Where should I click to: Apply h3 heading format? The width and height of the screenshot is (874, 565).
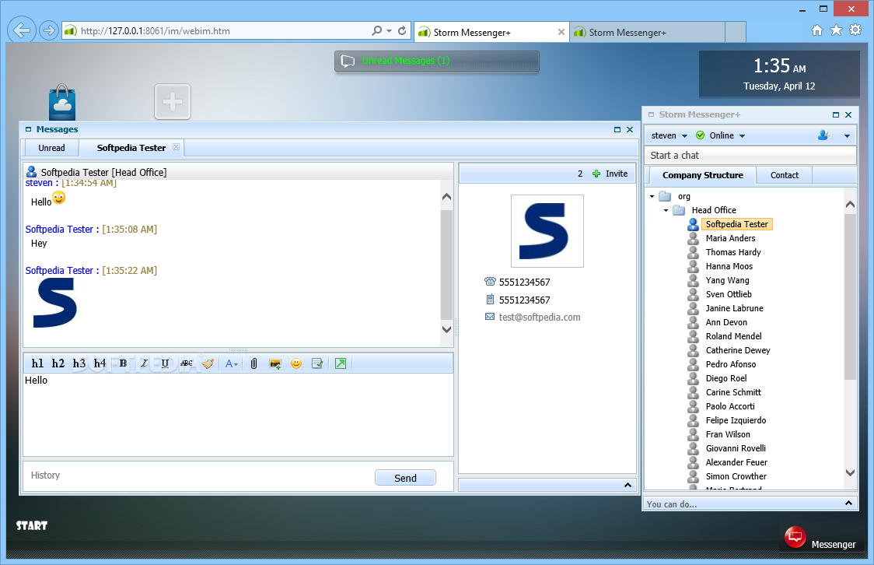79,363
